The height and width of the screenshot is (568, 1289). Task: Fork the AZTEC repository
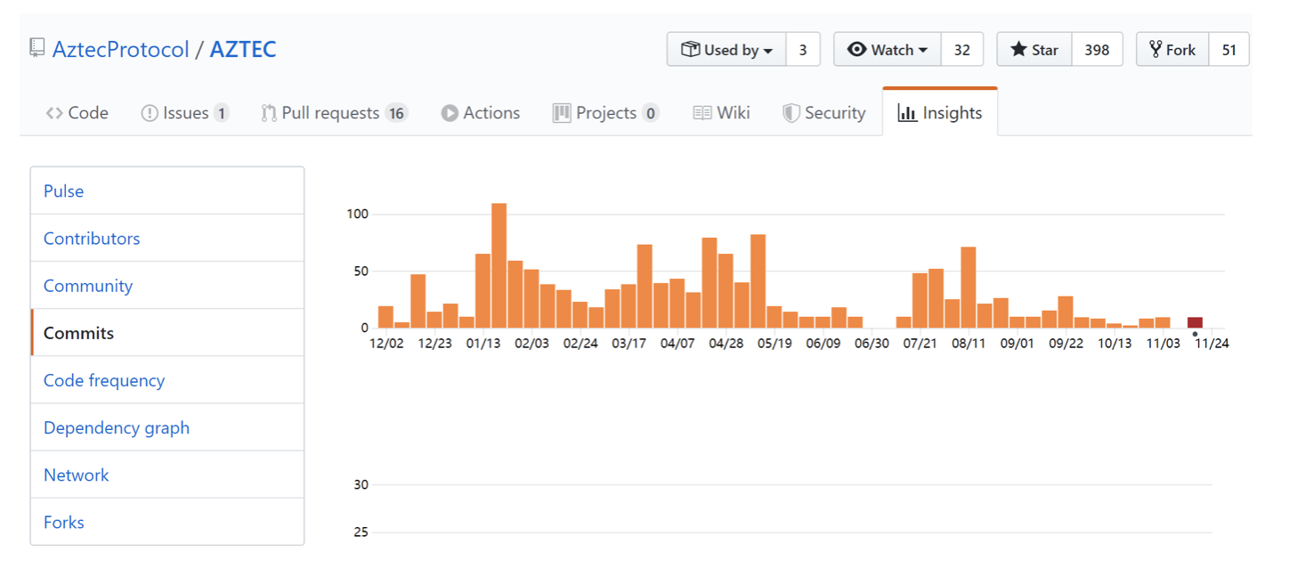[x=1172, y=50]
